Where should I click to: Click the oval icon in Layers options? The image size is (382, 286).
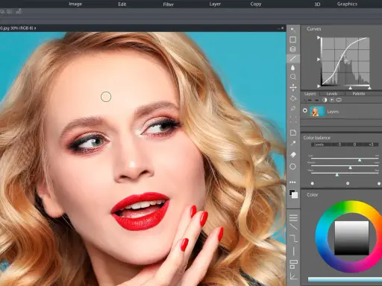tap(339, 100)
